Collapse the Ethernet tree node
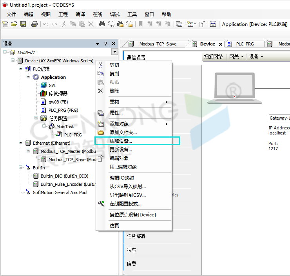 click(x=21, y=143)
